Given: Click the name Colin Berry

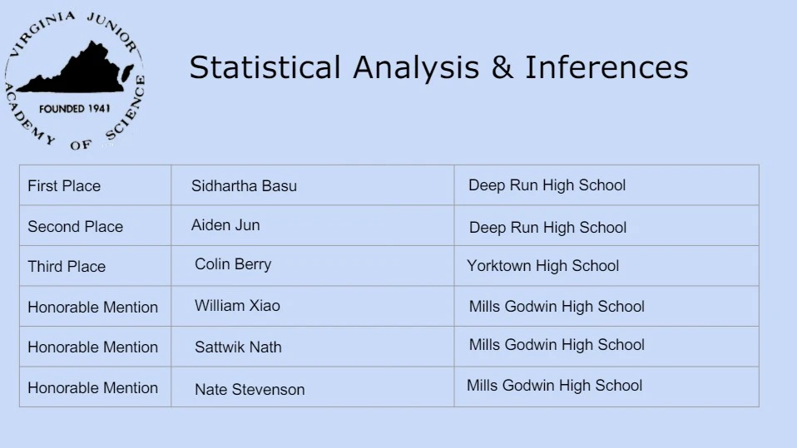Looking at the screenshot, I should (x=233, y=264).
